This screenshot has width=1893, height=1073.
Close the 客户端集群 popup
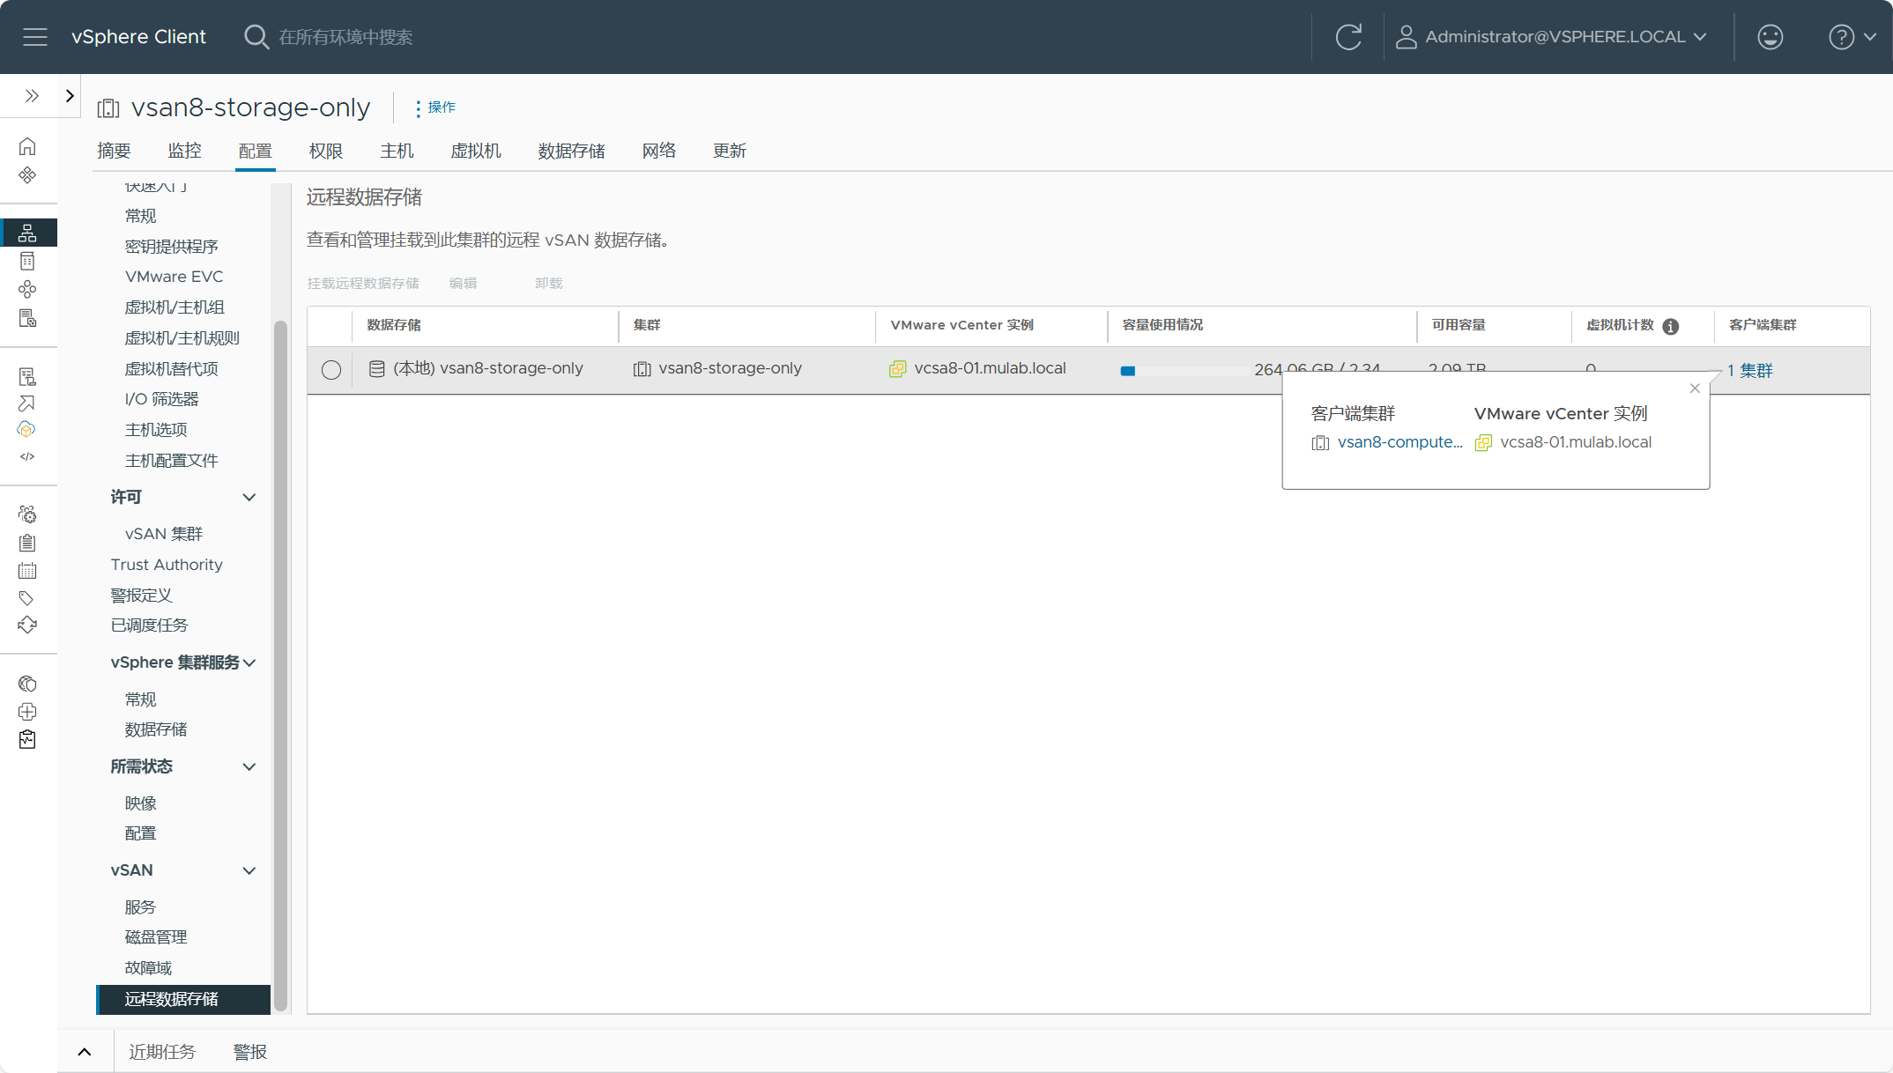tap(1695, 388)
